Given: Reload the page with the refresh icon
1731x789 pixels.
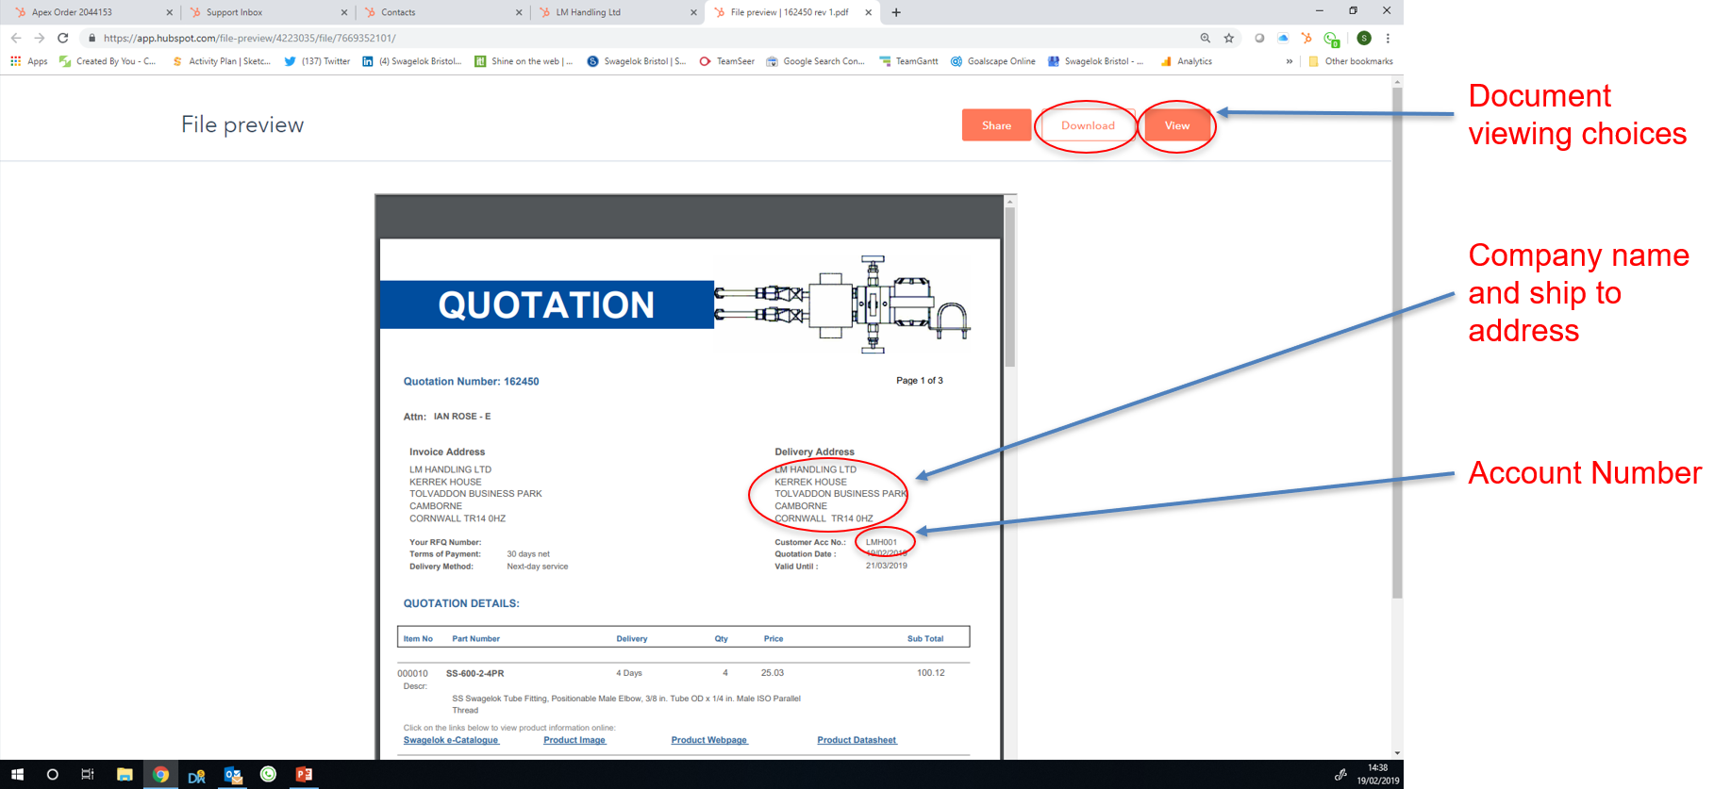Looking at the screenshot, I should (x=62, y=39).
